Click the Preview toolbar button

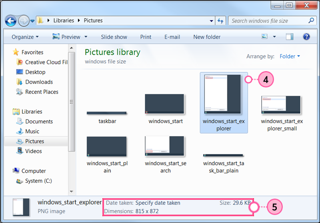tap(66, 37)
